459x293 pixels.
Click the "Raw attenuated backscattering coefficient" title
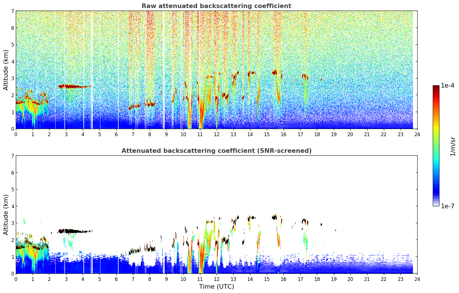pos(216,6)
